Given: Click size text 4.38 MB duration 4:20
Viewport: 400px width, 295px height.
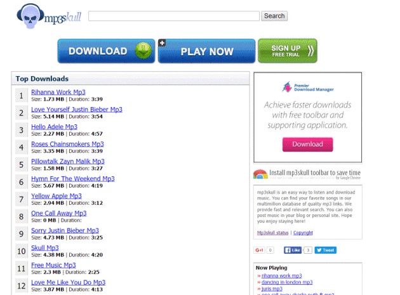Looking at the screenshot, I should (x=67, y=255).
